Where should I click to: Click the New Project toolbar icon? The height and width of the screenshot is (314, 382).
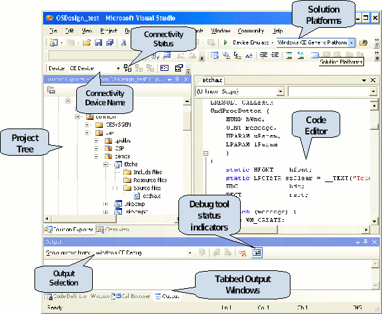point(54,42)
